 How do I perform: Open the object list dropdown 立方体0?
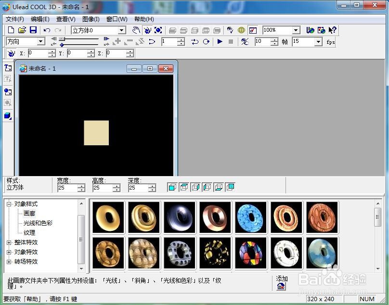[x=122, y=30]
